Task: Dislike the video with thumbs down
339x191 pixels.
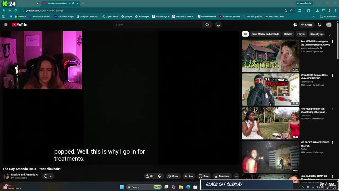Action: [x=160, y=176]
